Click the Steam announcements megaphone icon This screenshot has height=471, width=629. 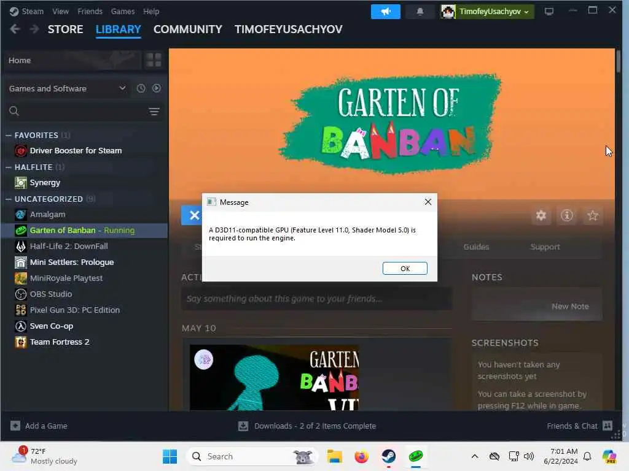tap(385, 12)
